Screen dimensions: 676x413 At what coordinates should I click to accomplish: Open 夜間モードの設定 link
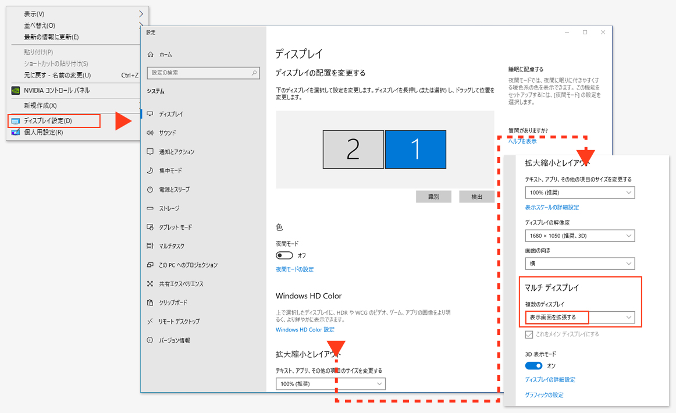point(295,269)
